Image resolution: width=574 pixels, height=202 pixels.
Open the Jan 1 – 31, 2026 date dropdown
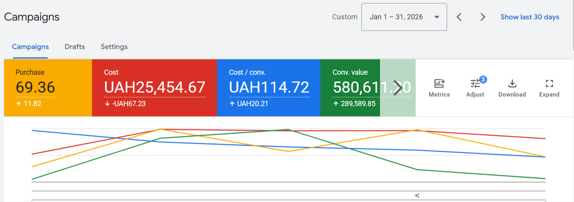[404, 17]
